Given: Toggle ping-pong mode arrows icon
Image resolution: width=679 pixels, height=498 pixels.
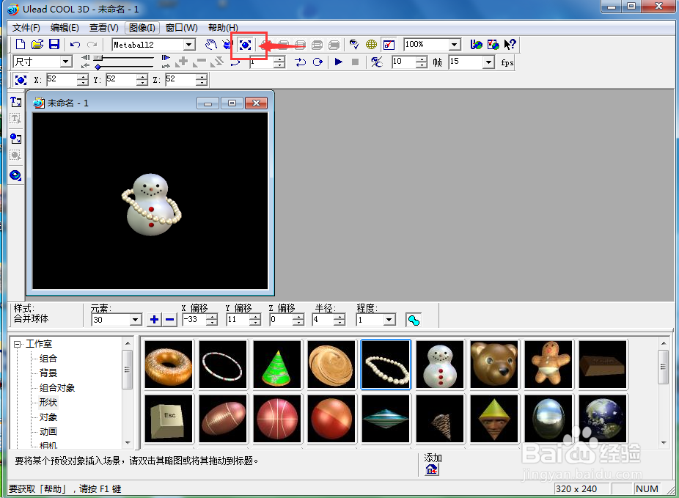Looking at the screenshot, I should tap(301, 62).
